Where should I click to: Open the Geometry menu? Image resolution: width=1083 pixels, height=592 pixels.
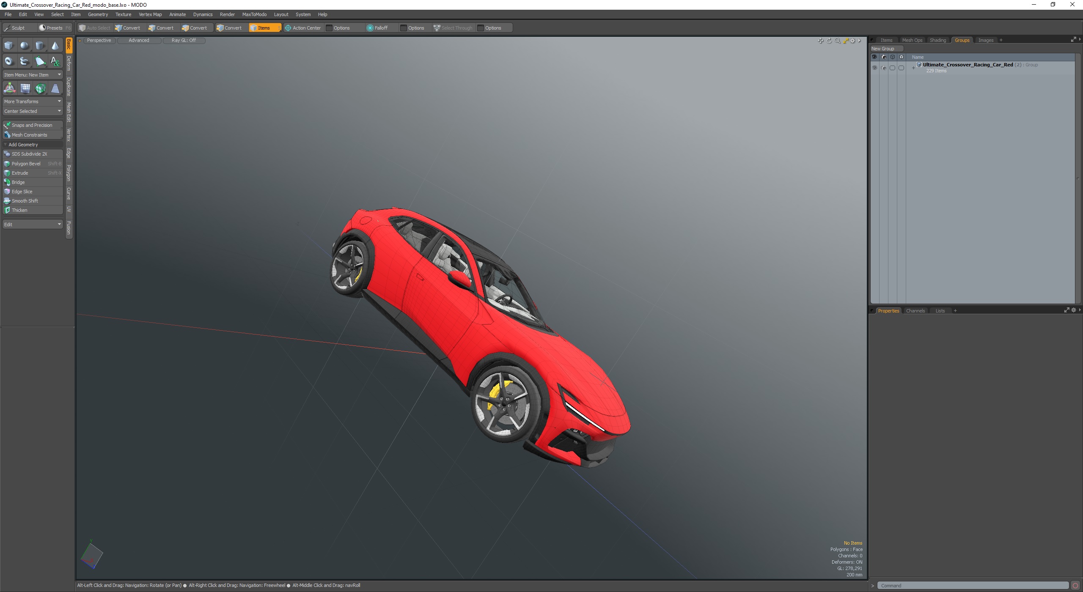point(98,14)
